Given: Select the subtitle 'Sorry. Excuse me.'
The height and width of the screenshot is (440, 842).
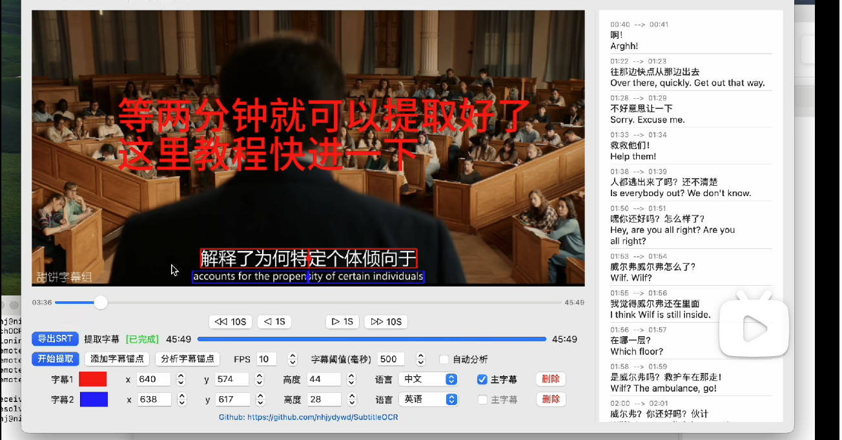Looking at the screenshot, I should click(648, 120).
